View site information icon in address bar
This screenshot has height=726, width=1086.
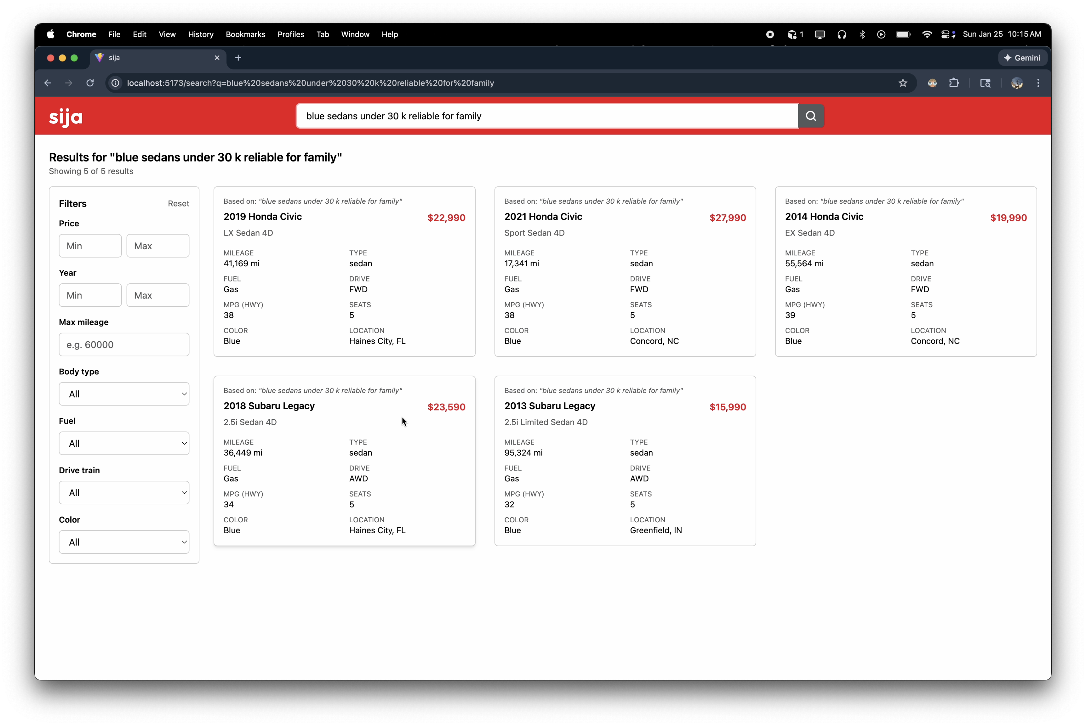coord(115,83)
